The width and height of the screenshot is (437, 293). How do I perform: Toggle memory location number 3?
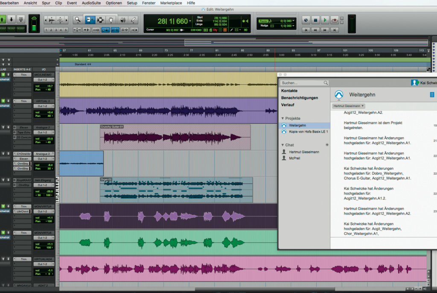pyautogui.click(x=56, y=30)
